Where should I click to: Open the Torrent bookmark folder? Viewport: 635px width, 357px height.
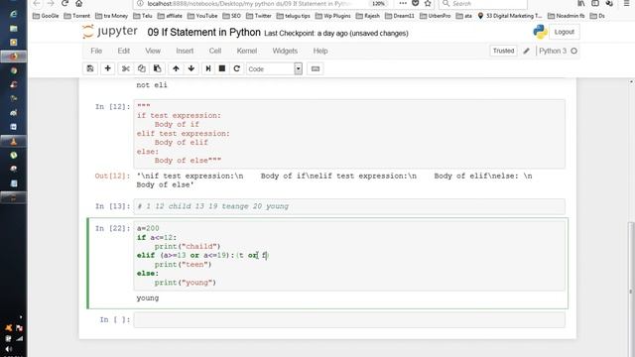click(77, 16)
